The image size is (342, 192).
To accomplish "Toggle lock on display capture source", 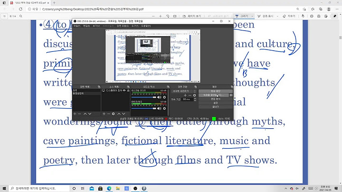I will click(128, 90).
